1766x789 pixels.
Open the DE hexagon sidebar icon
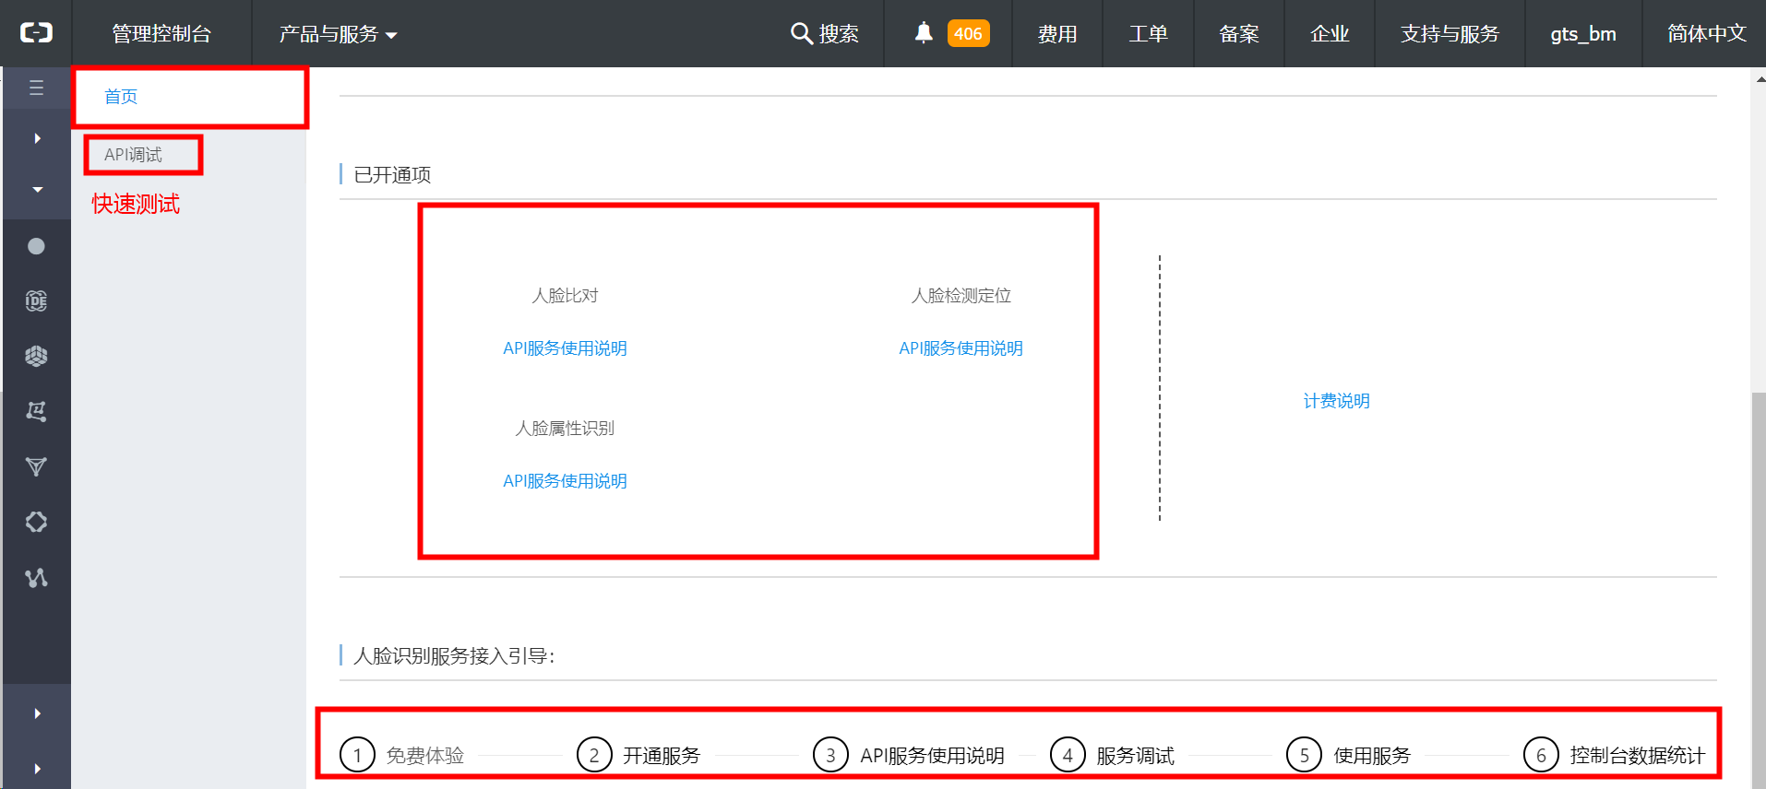tap(36, 300)
